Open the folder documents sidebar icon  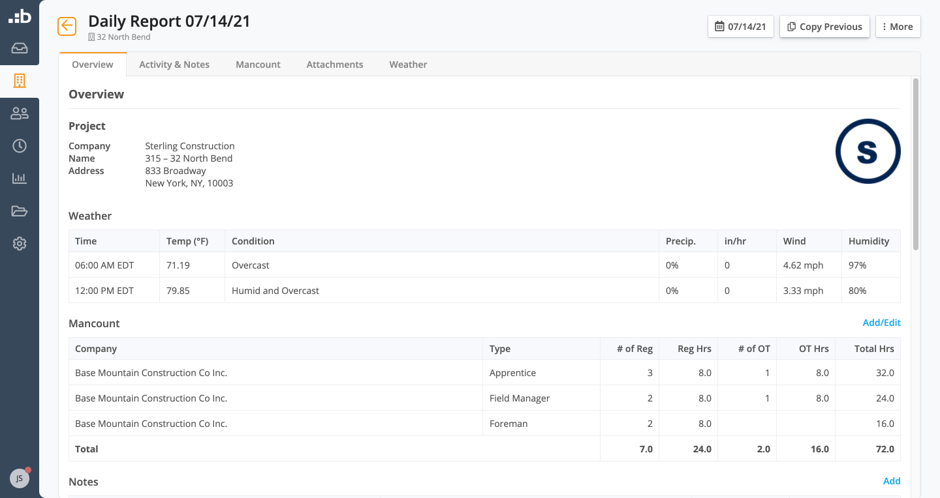pyautogui.click(x=20, y=211)
